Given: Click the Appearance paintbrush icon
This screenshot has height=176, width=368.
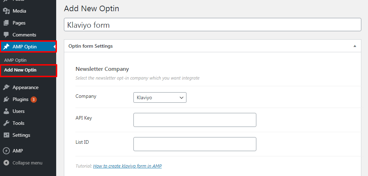Looking at the screenshot, I should 6,87.
